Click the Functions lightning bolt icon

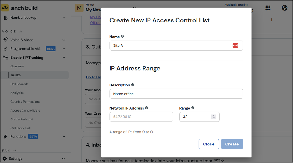coord(5,137)
